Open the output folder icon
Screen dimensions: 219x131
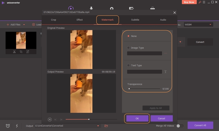106,126
